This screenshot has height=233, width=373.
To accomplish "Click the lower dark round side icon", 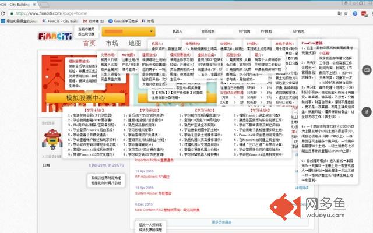I will (367, 112).
